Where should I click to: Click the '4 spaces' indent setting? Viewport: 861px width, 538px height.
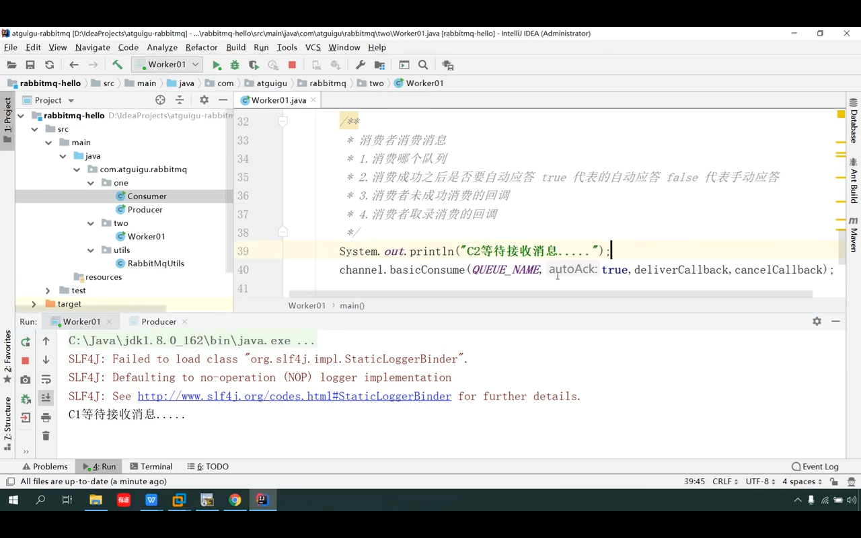click(802, 482)
